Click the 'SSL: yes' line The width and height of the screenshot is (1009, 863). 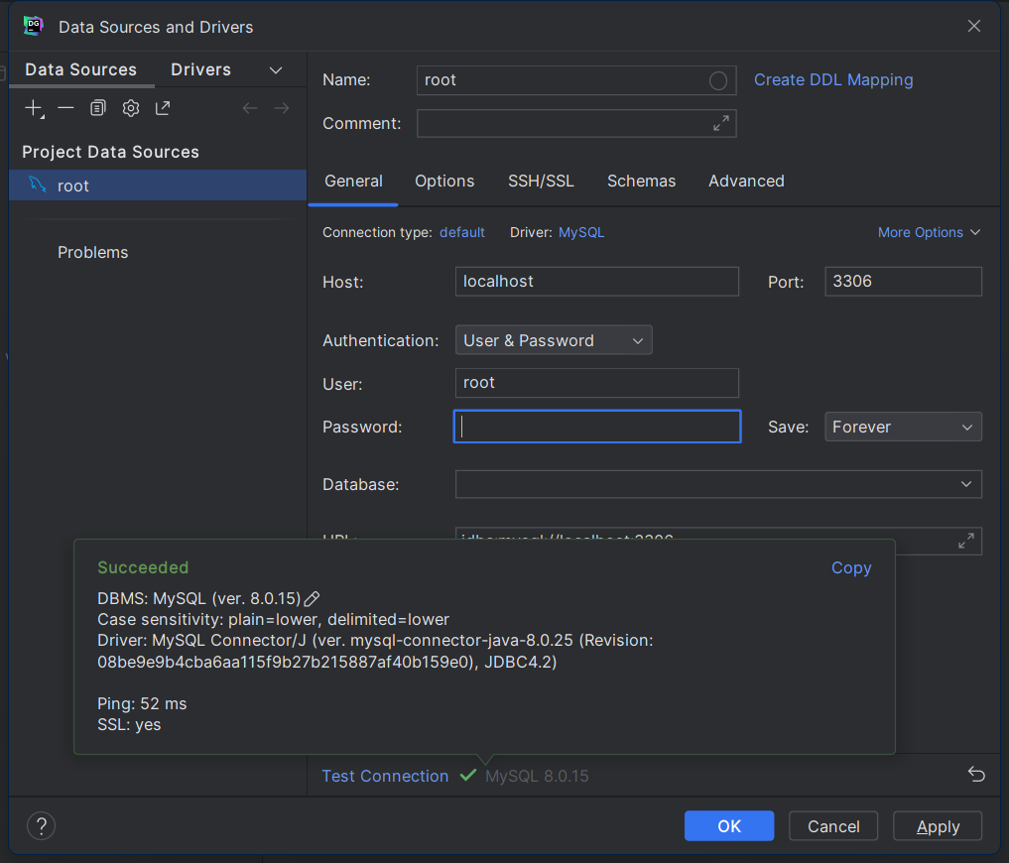click(x=129, y=725)
